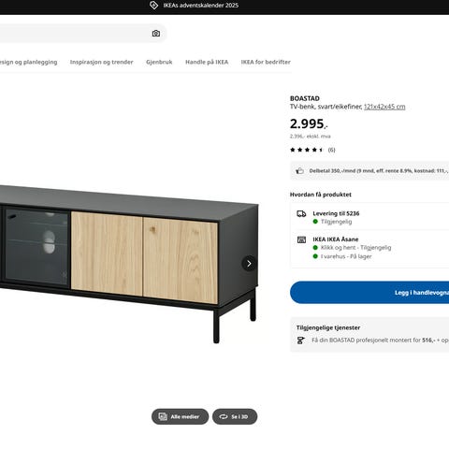The width and height of the screenshot is (449, 449).
Task: Open Alle medier gallery
Action: click(180, 416)
